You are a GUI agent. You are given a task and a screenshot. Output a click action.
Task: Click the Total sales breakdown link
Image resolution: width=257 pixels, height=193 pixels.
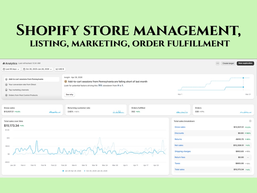(x=179, y=169)
